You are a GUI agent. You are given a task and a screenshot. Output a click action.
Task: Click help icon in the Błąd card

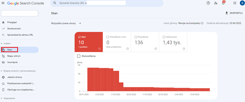[99, 49]
